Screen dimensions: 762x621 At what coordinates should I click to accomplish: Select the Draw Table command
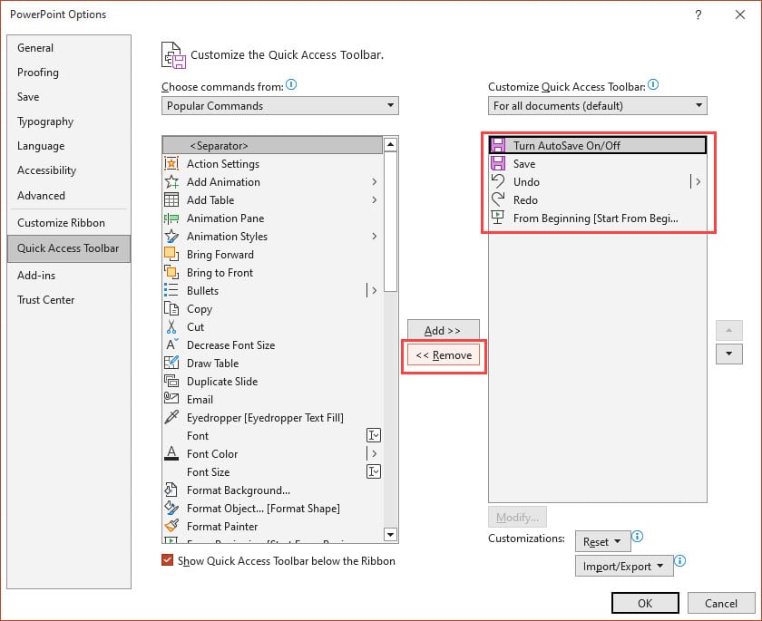210,364
